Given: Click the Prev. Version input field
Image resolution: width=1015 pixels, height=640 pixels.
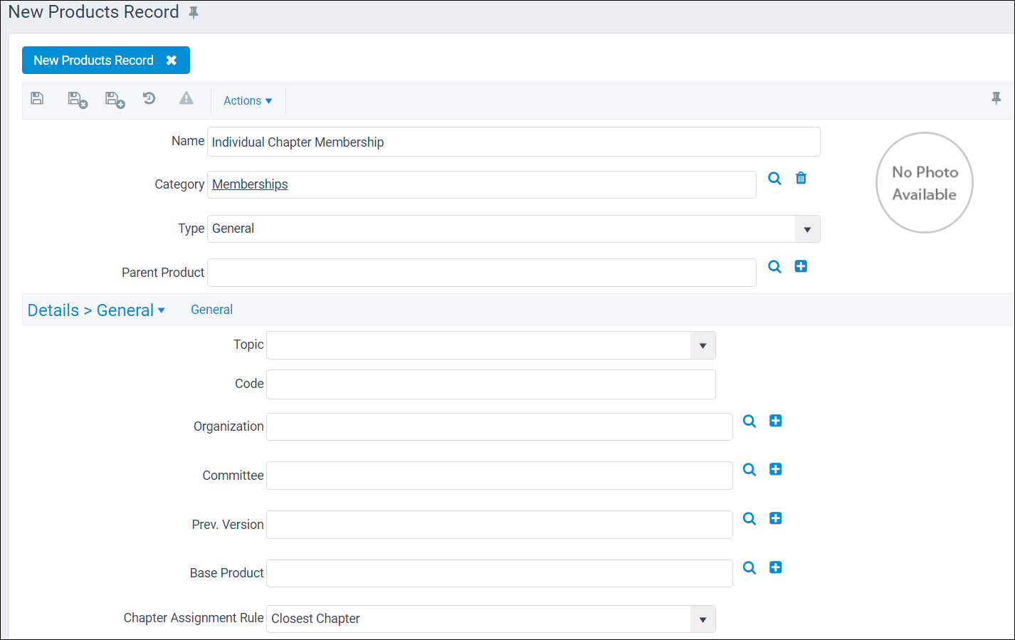Looking at the screenshot, I should (500, 525).
